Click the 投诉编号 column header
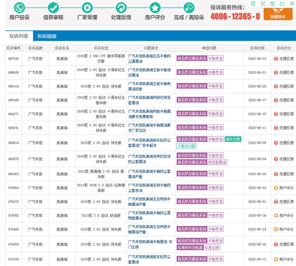The height and width of the screenshot is (266, 296). point(14,48)
